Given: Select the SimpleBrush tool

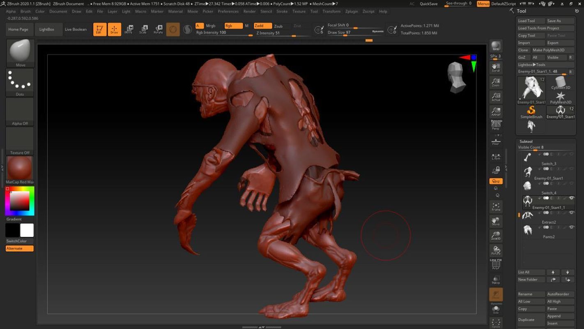Looking at the screenshot, I should point(531,112).
